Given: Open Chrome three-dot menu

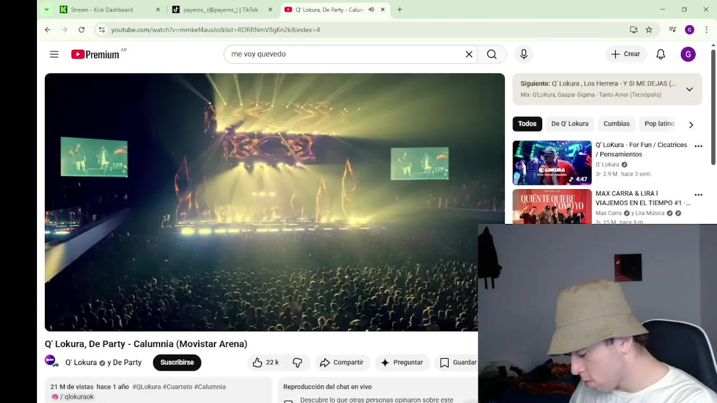Looking at the screenshot, I should coord(706,30).
